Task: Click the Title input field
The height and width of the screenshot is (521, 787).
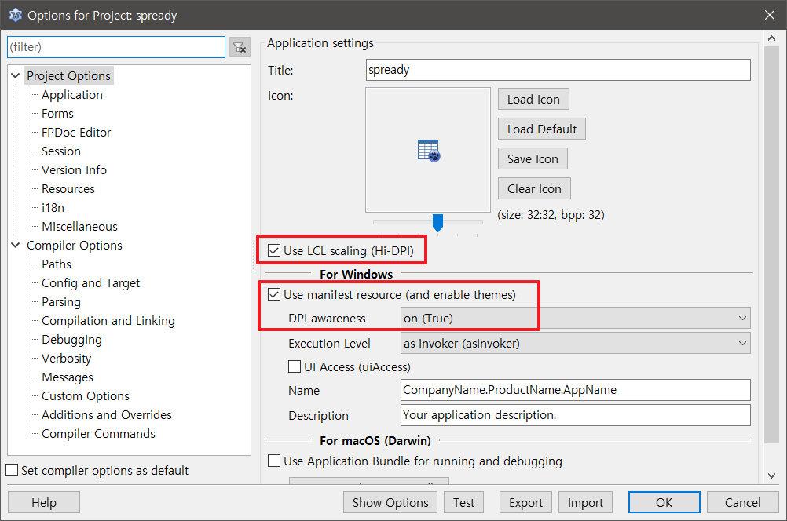Action: (x=558, y=70)
